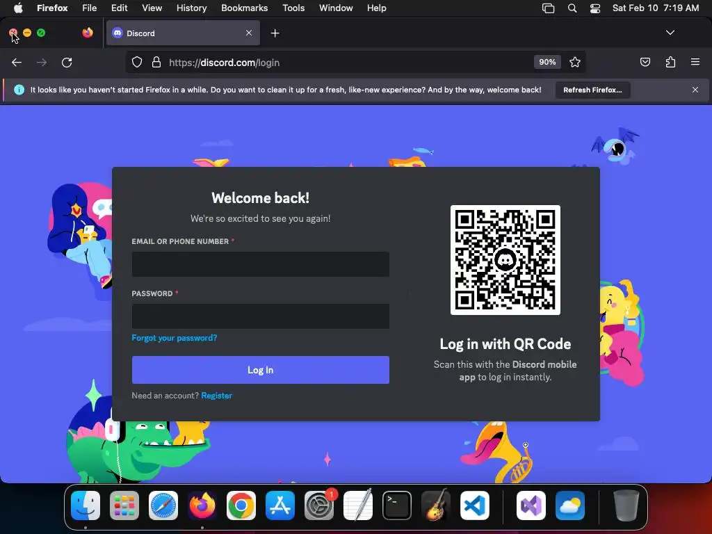This screenshot has width=712, height=534.
Task: Reset zoom using the 90% badge
Action: pyautogui.click(x=547, y=62)
